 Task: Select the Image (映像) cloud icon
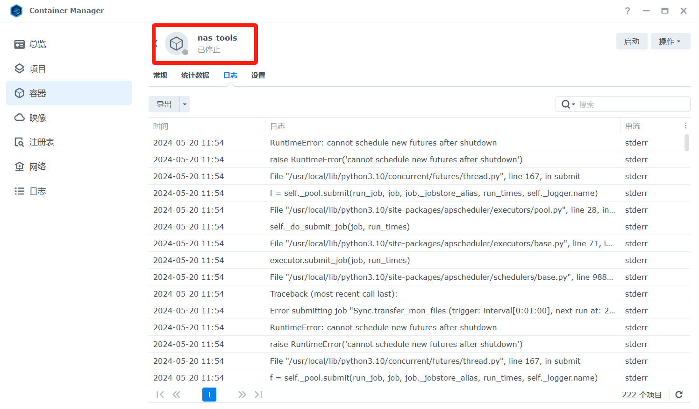click(x=19, y=118)
